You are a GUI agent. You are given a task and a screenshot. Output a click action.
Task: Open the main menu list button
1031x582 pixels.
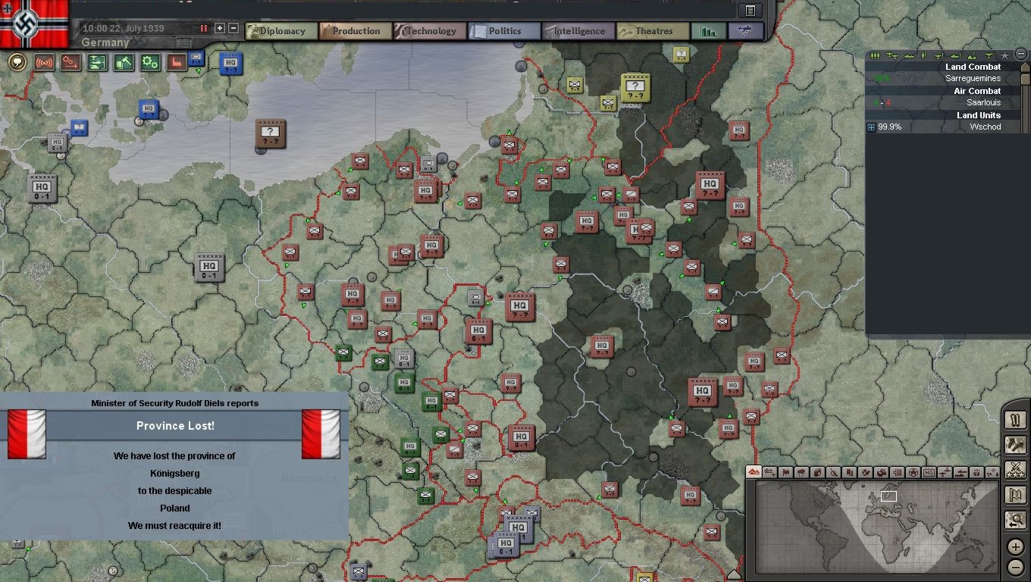click(x=751, y=11)
